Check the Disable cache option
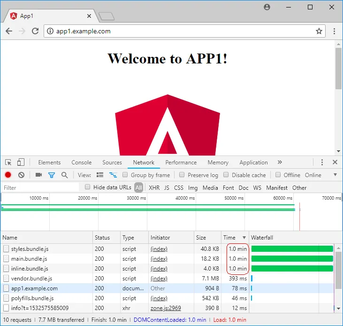Screen dimensions: 343x326 (x=226, y=175)
